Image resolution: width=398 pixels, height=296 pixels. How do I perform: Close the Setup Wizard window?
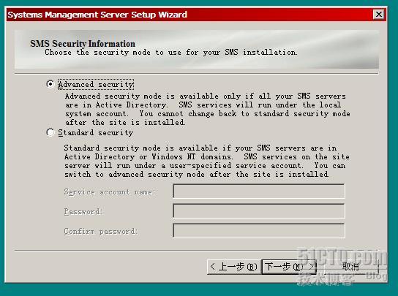click(x=378, y=15)
